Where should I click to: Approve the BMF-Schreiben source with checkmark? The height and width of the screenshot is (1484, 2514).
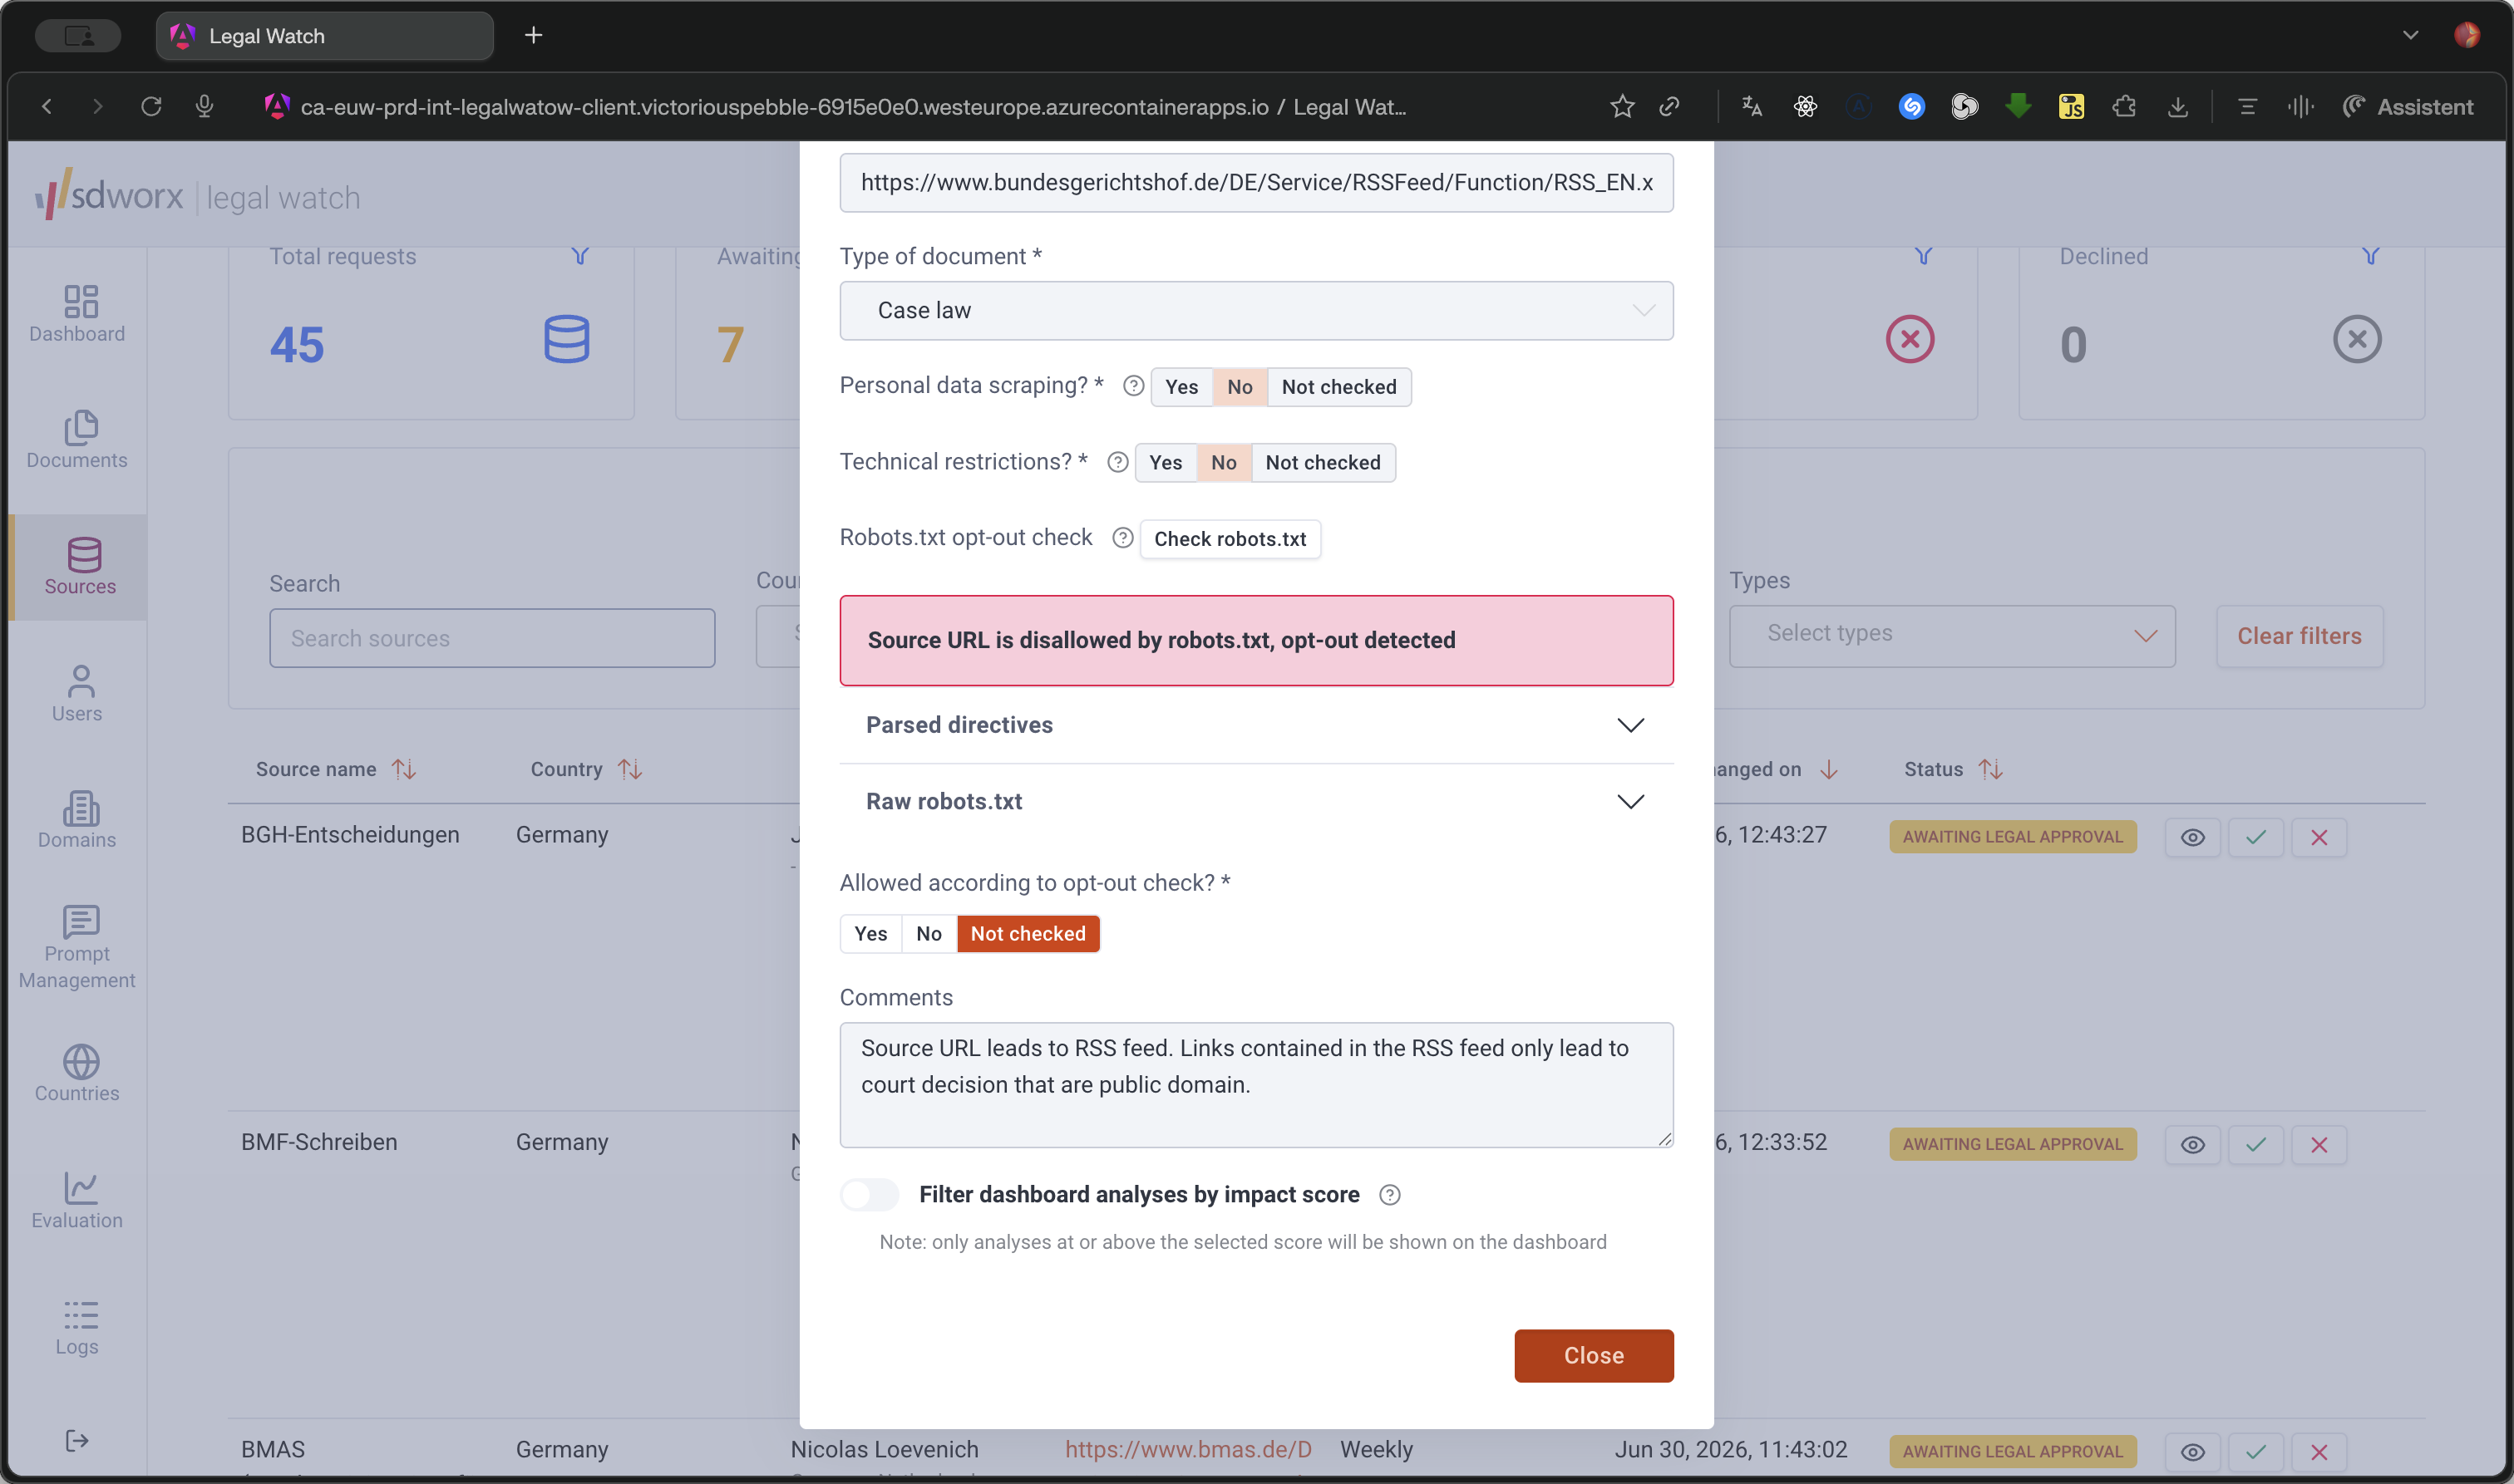(2255, 1145)
